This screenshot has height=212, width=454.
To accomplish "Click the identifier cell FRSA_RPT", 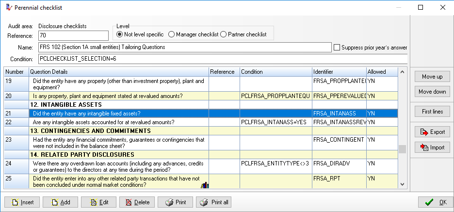I will 340,181.
